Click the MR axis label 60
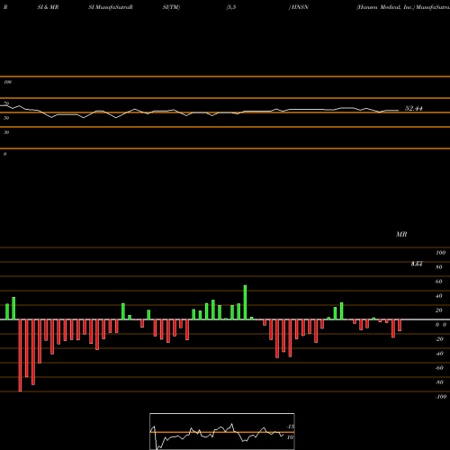 tap(439, 282)
